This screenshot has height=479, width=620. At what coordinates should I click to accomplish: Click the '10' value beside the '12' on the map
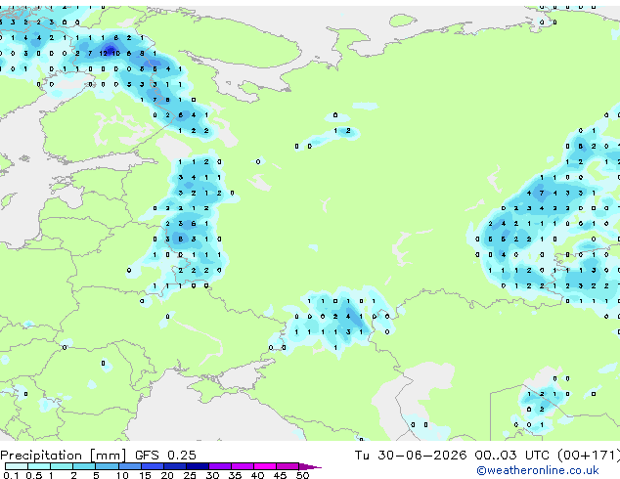[115, 53]
